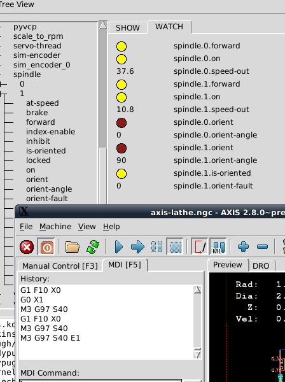Select sim-encoder in the tree

37,55
